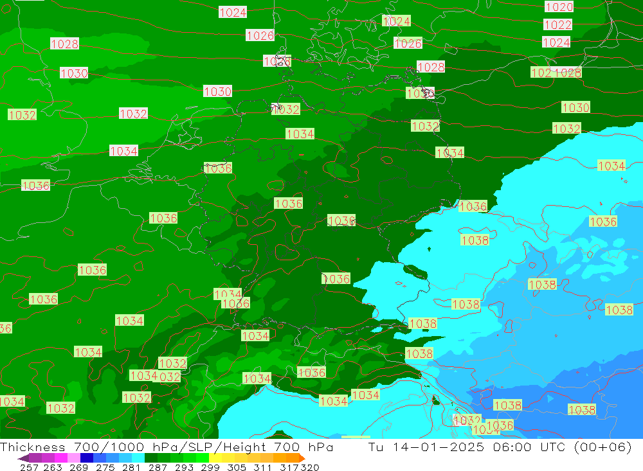Pick the darkest green legend swatch
Screen dimensions: 643x471
[x=151, y=458]
